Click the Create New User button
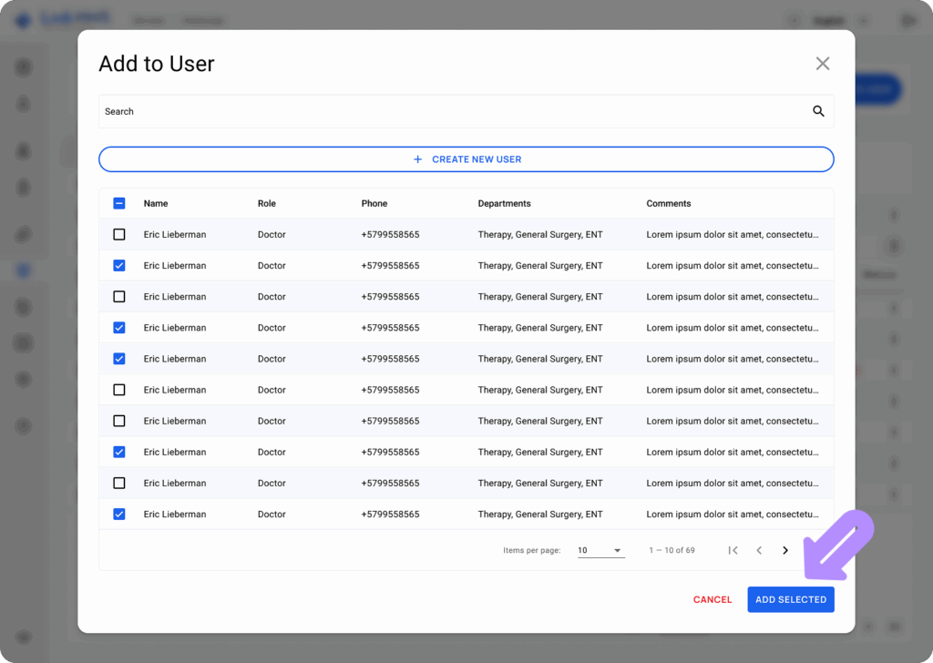933x663 pixels. (x=466, y=158)
